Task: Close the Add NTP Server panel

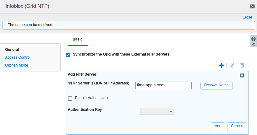Action: pos(242,75)
